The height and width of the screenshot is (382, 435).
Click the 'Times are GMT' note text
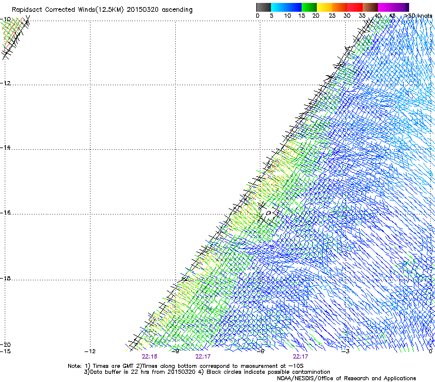coord(113,366)
